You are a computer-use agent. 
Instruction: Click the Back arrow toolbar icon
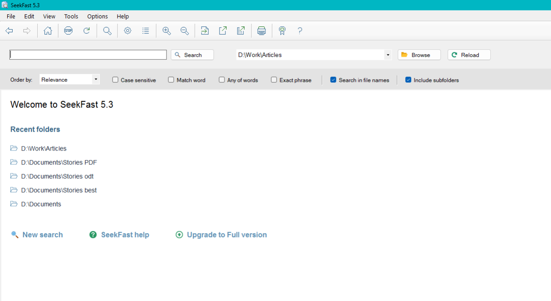pos(9,31)
